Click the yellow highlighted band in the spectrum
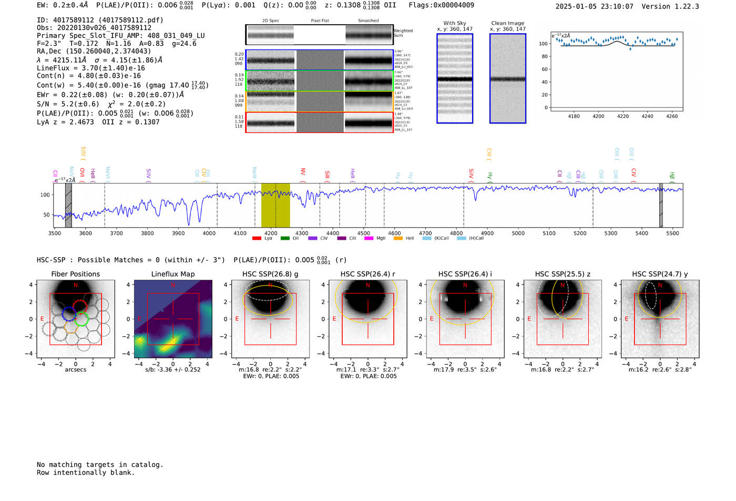The image size is (736, 501). 275,205
